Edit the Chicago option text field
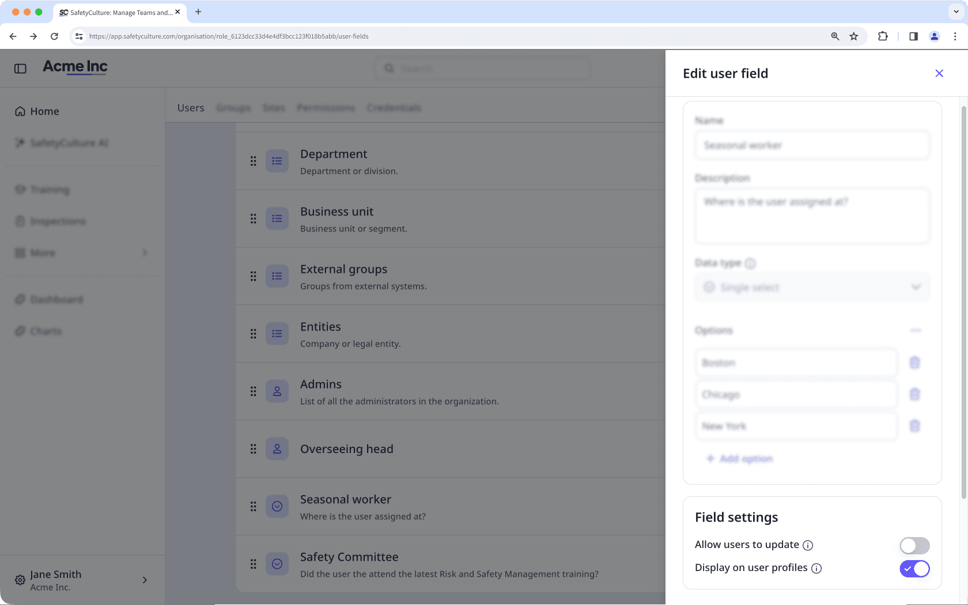 (796, 394)
